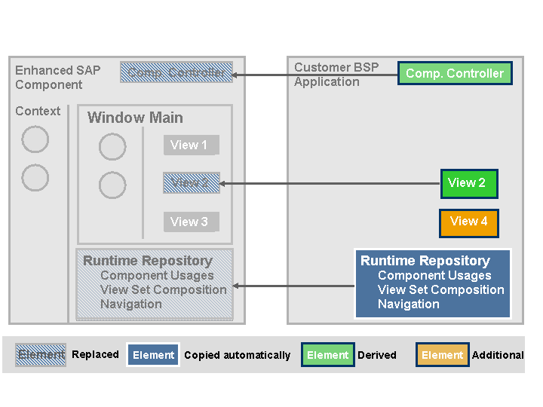Click the hatched Comp. Controller in SAP Component
Screen dimensions: 543x407
click(x=176, y=72)
